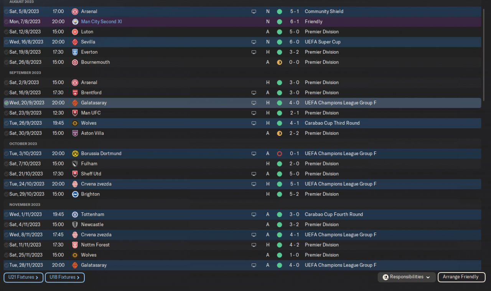Toggle the checkmark on the Galatasaray 20/9/2023 row
This screenshot has height=291, width=491.
click(x=7, y=103)
